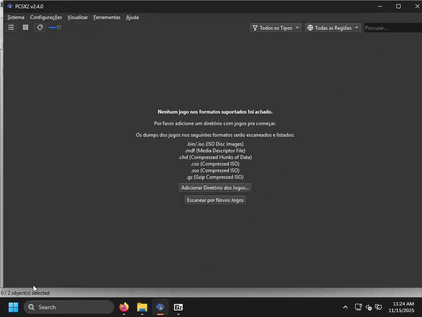
Task: Open the Ajuda menu
Action: tap(132, 17)
